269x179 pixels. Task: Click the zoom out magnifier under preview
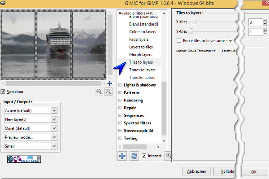[x=99, y=92]
